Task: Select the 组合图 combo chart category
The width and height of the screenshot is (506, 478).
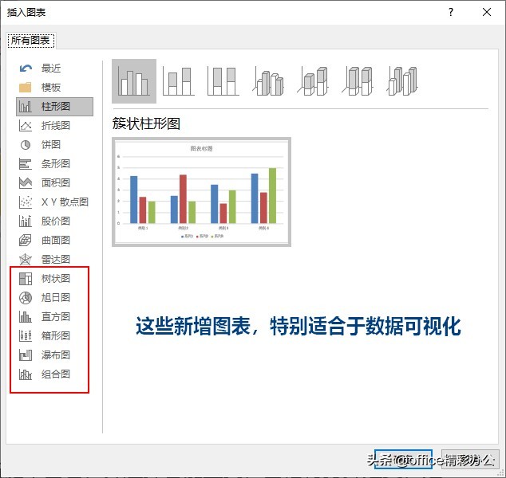Action: click(x=54, y=374)
